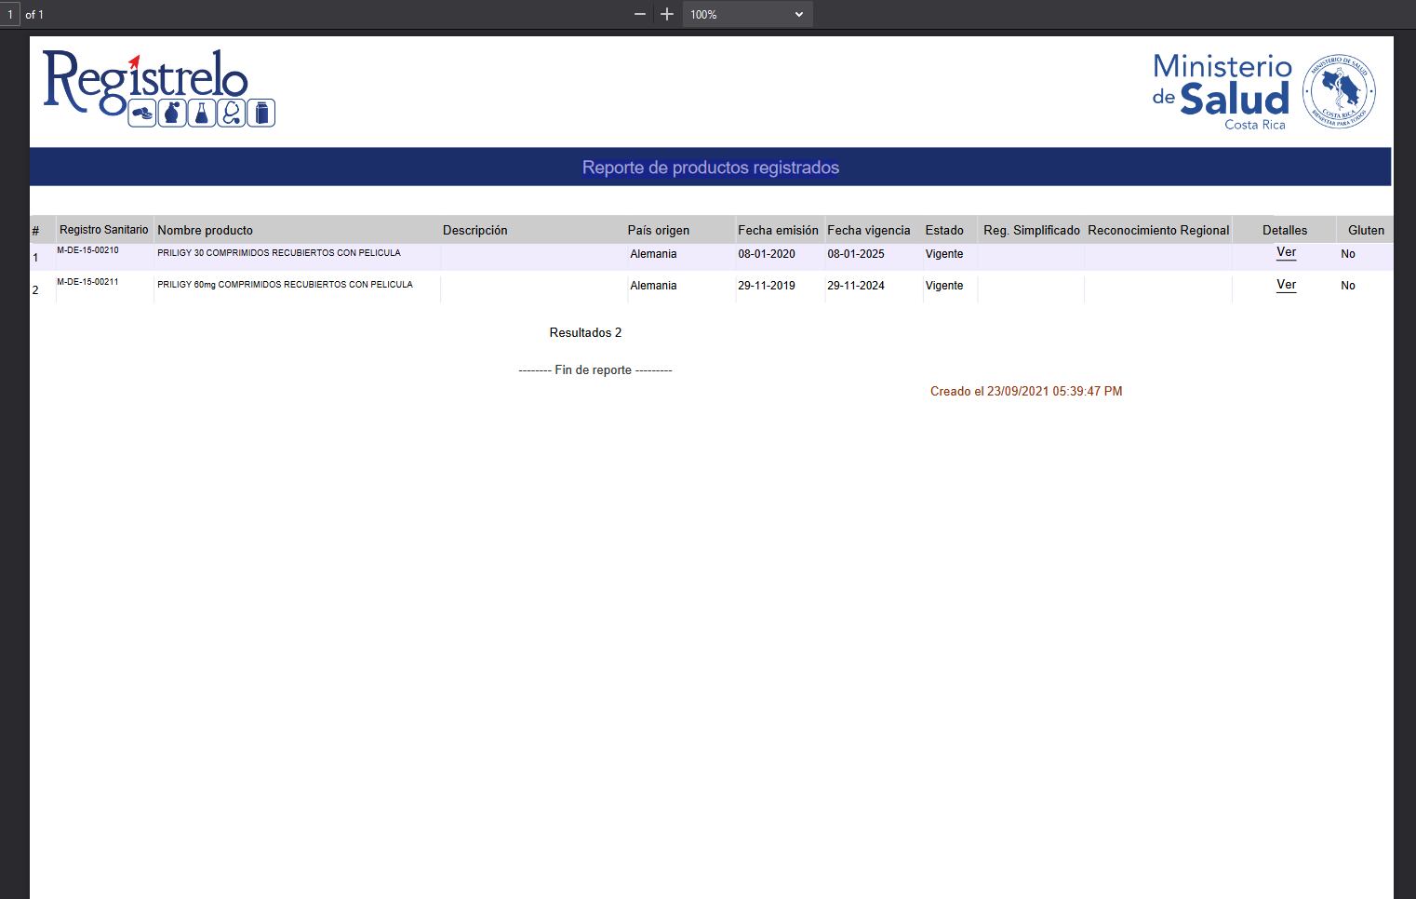Viewport: 1416px width, 899px height.
Task: Click the zoom in plus button
Action: coord(667,14)
